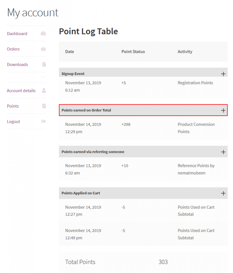Select the Points menu item

[12, 106]
